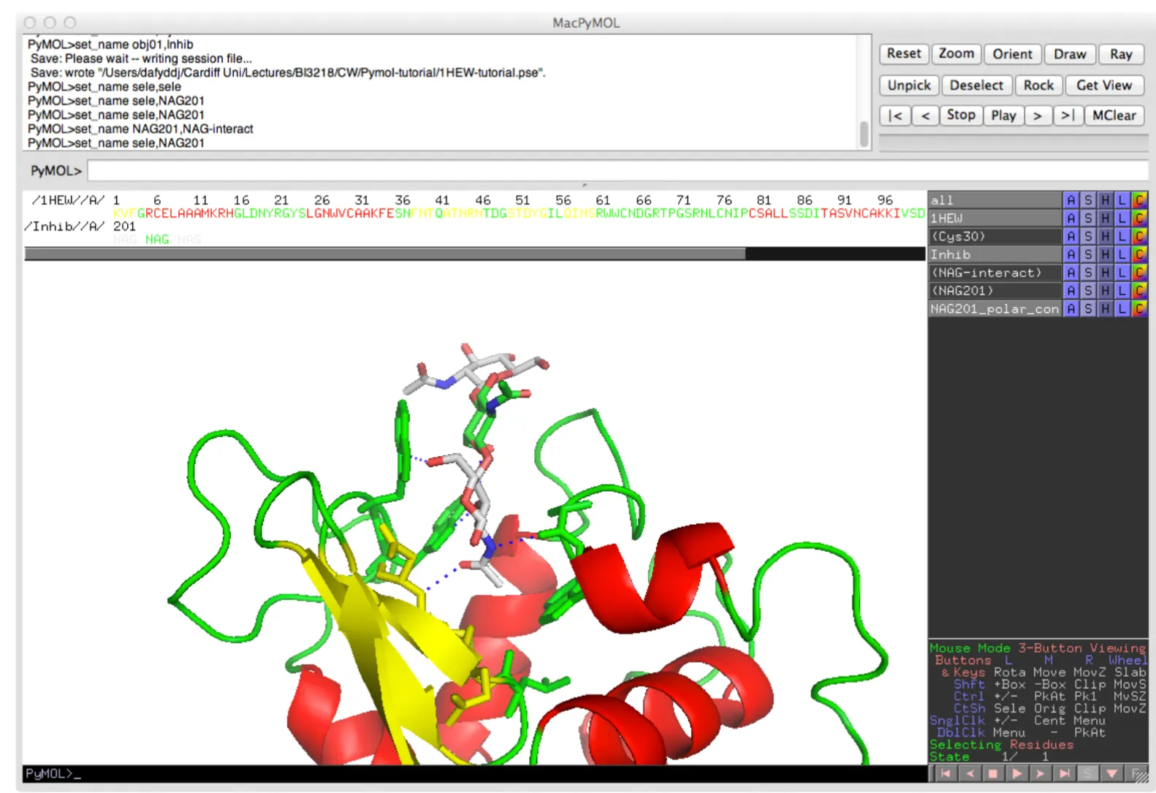Click the rewind-to-first-frame icon in bottom bar
1156x793 pixels.
tap(945, 773)
